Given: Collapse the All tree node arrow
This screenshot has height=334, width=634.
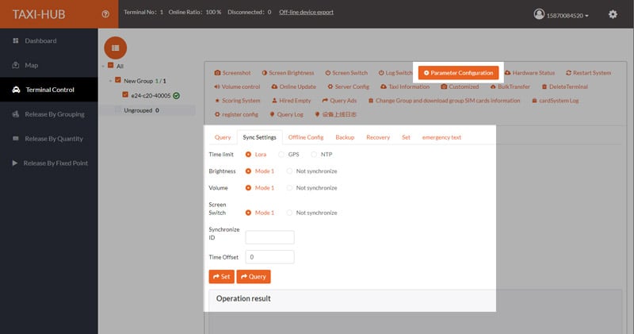Looking at the screenshot, I should 103,66.
